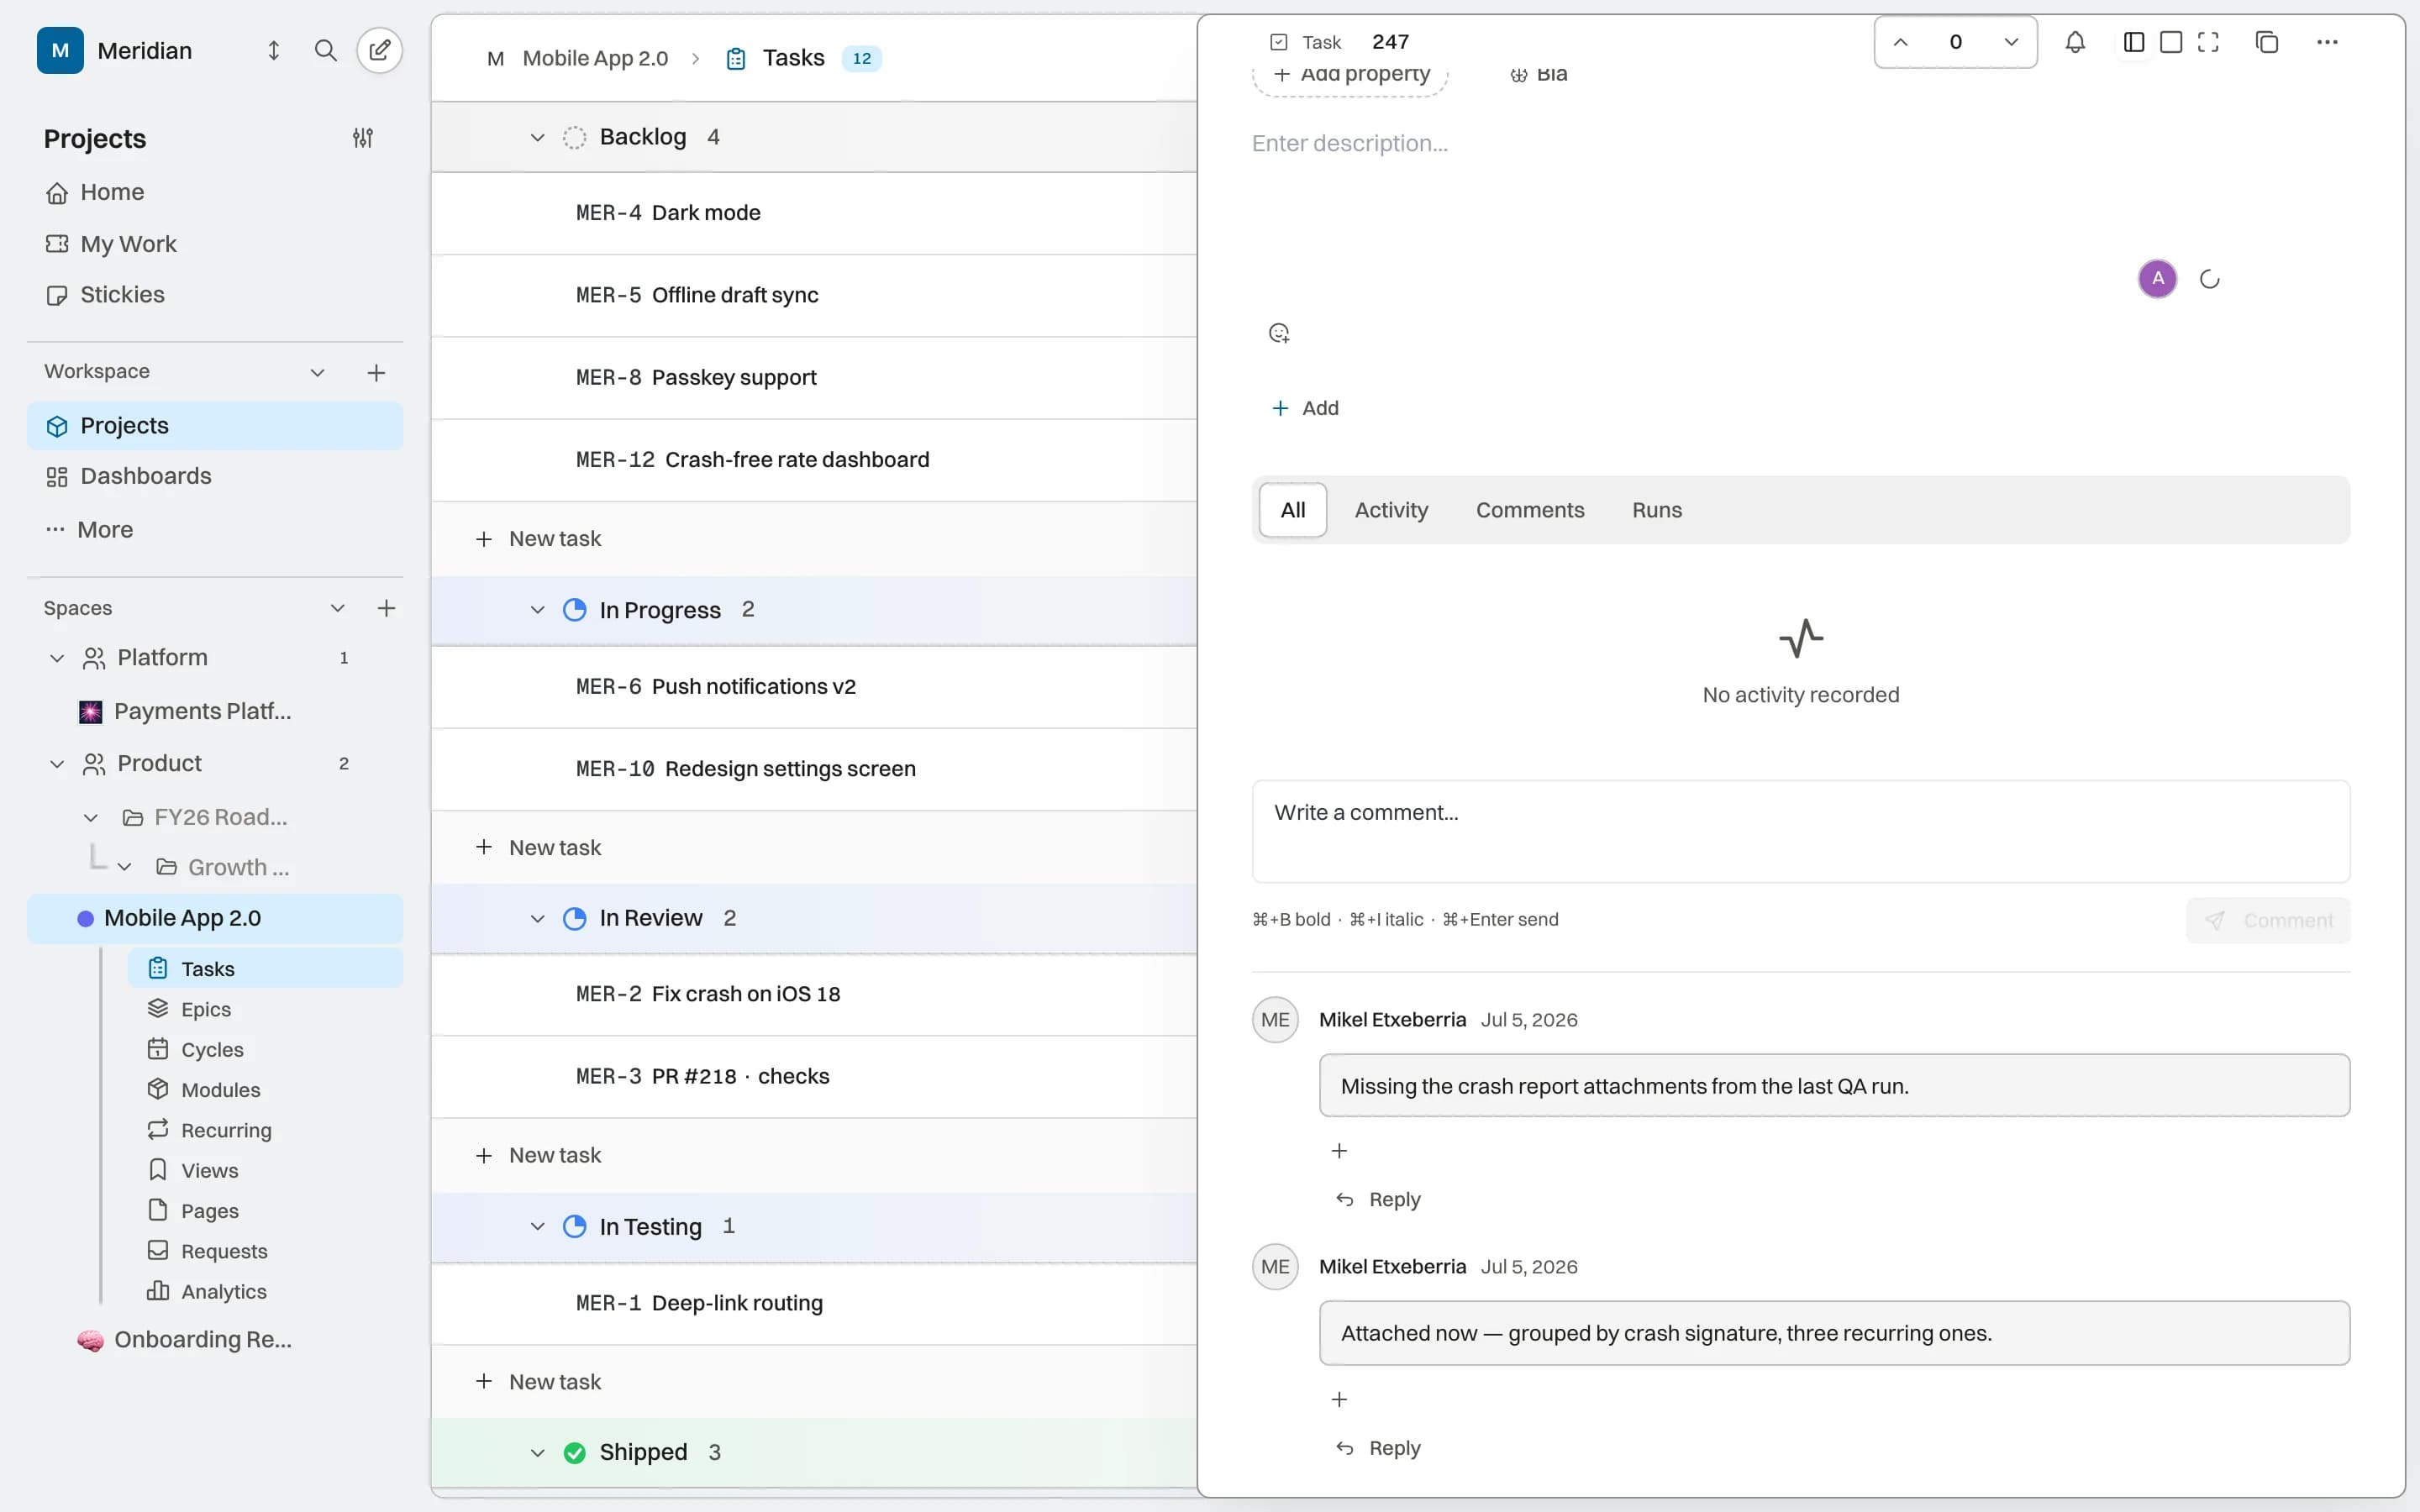This screenshot has height=1512, width=2420.
Task: Add reaction to first Mikel comment
Action: pyautogui.click(x=1339, y=1151)
